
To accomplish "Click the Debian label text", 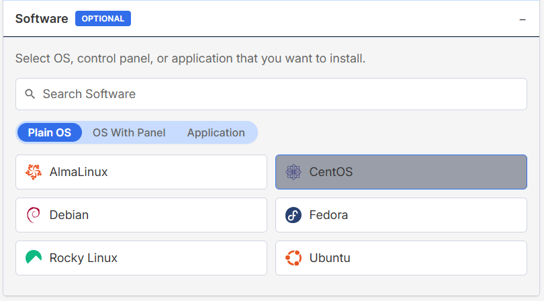I will coord(69,215).
